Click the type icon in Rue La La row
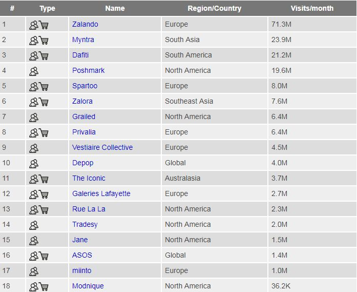Screen dimensions: 357x292 [x=39, y=209]
